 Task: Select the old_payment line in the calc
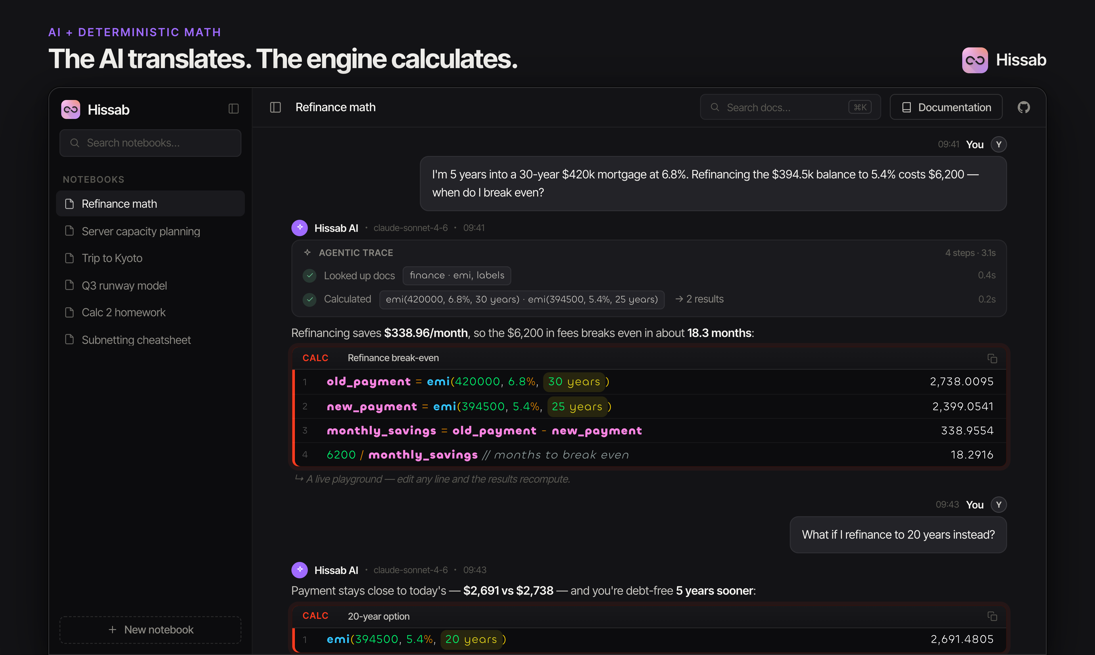649,382
